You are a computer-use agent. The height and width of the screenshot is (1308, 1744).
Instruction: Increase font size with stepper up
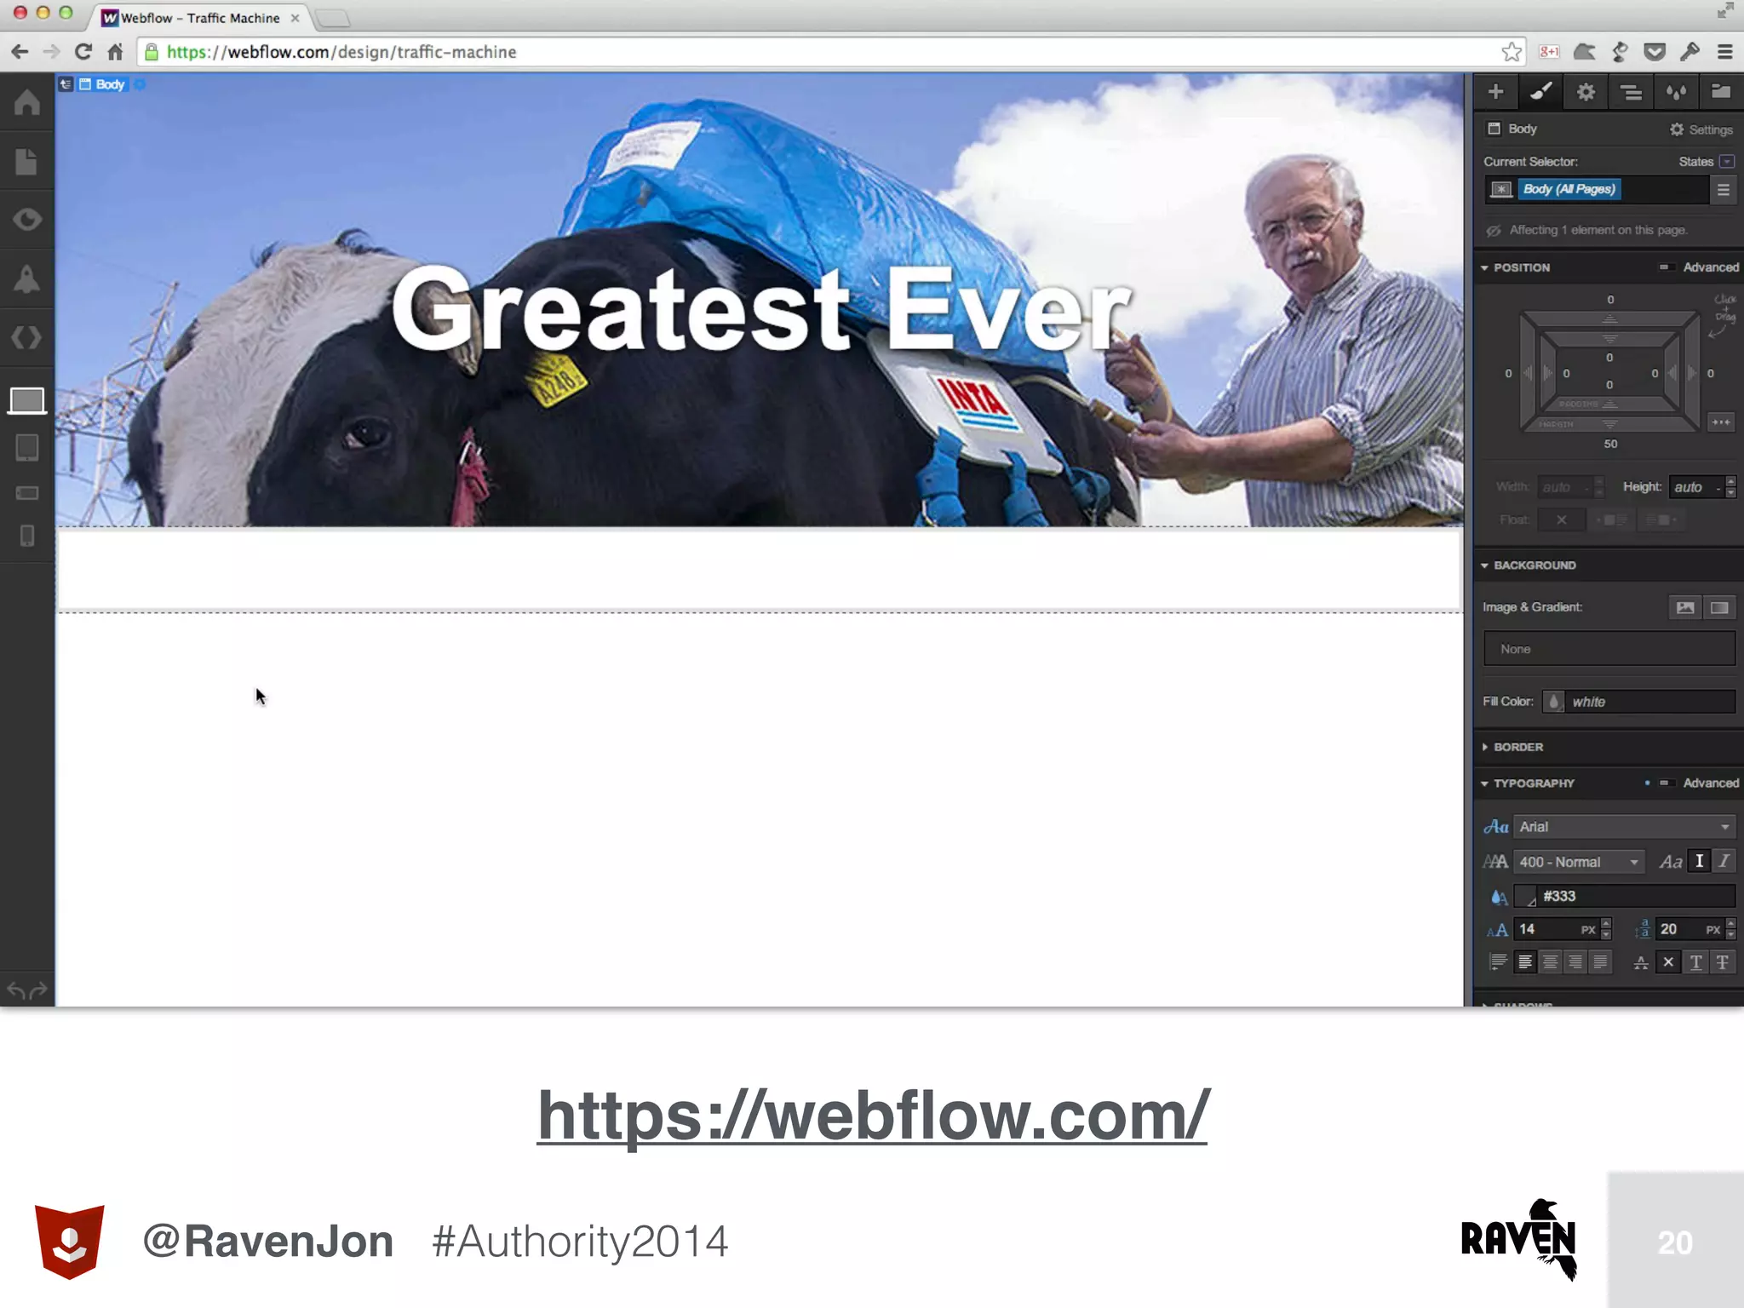(x=1606, y=923)
